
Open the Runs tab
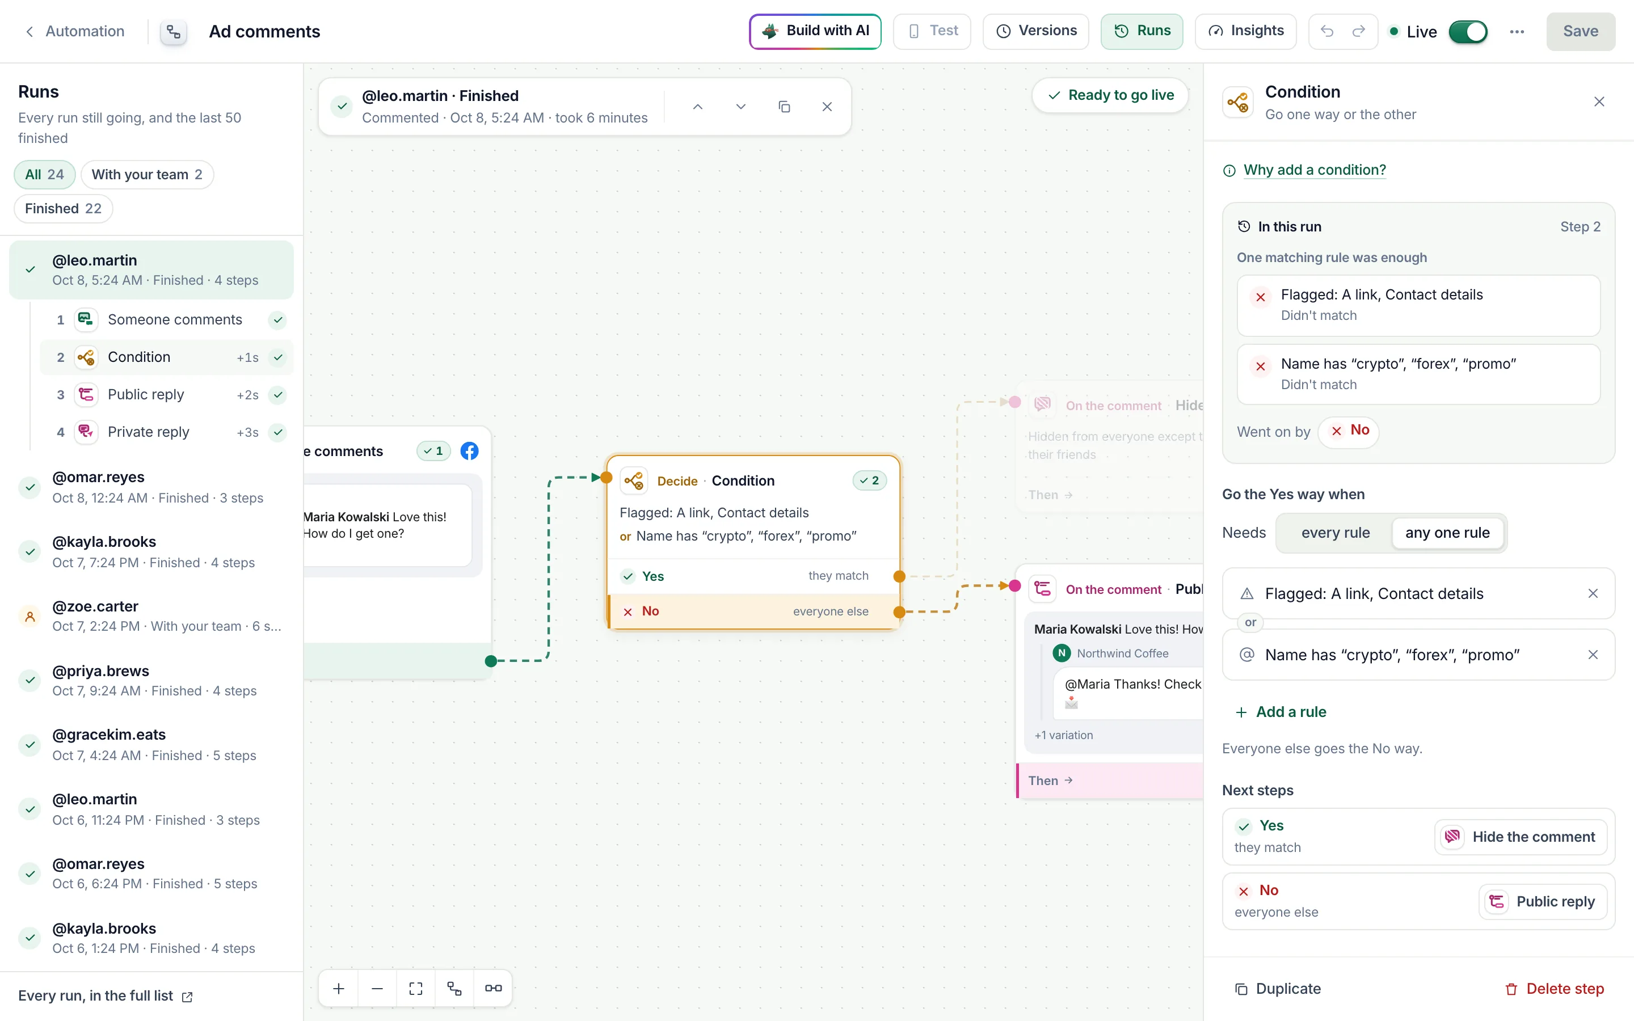pyautogui.click(x=1142, y=31)
